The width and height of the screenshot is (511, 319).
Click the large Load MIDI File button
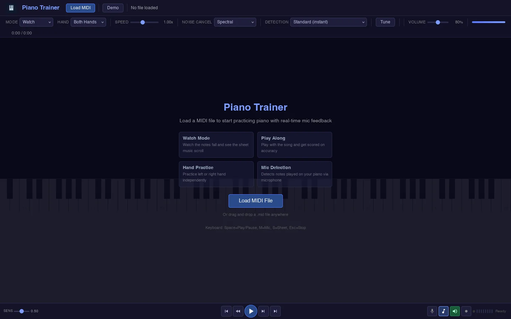pos(255,201)
